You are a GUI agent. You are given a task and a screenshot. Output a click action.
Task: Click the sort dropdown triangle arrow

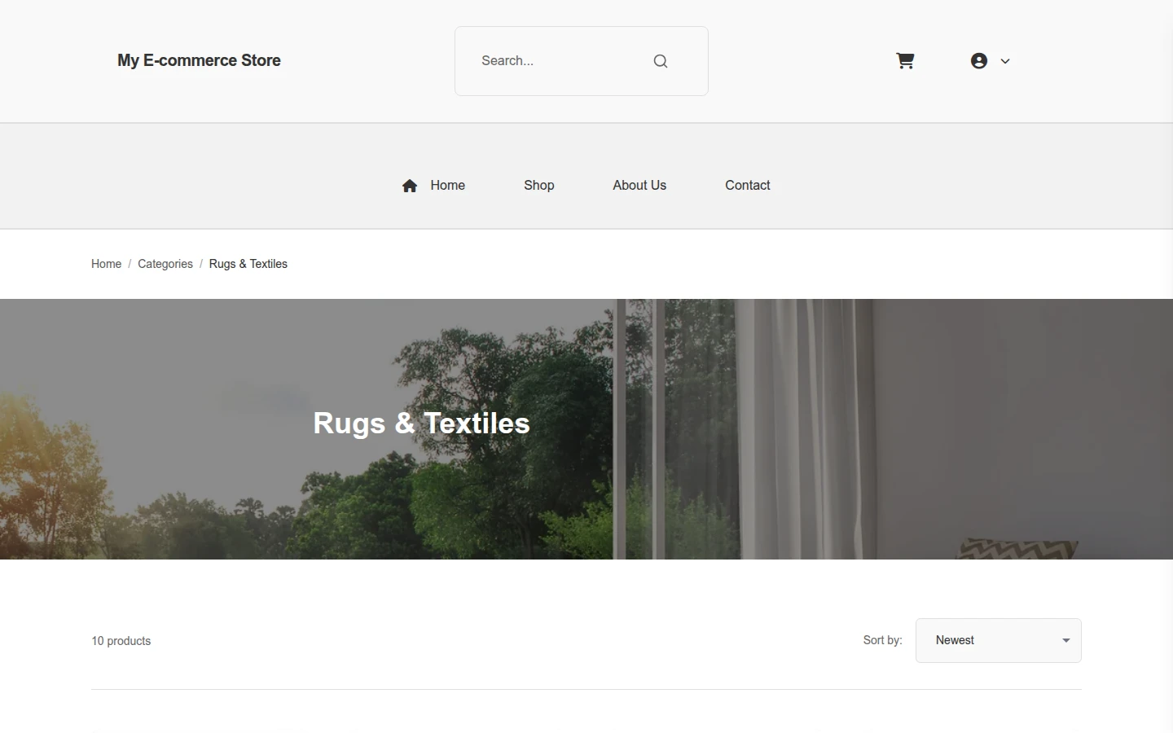click(1065, 640)
